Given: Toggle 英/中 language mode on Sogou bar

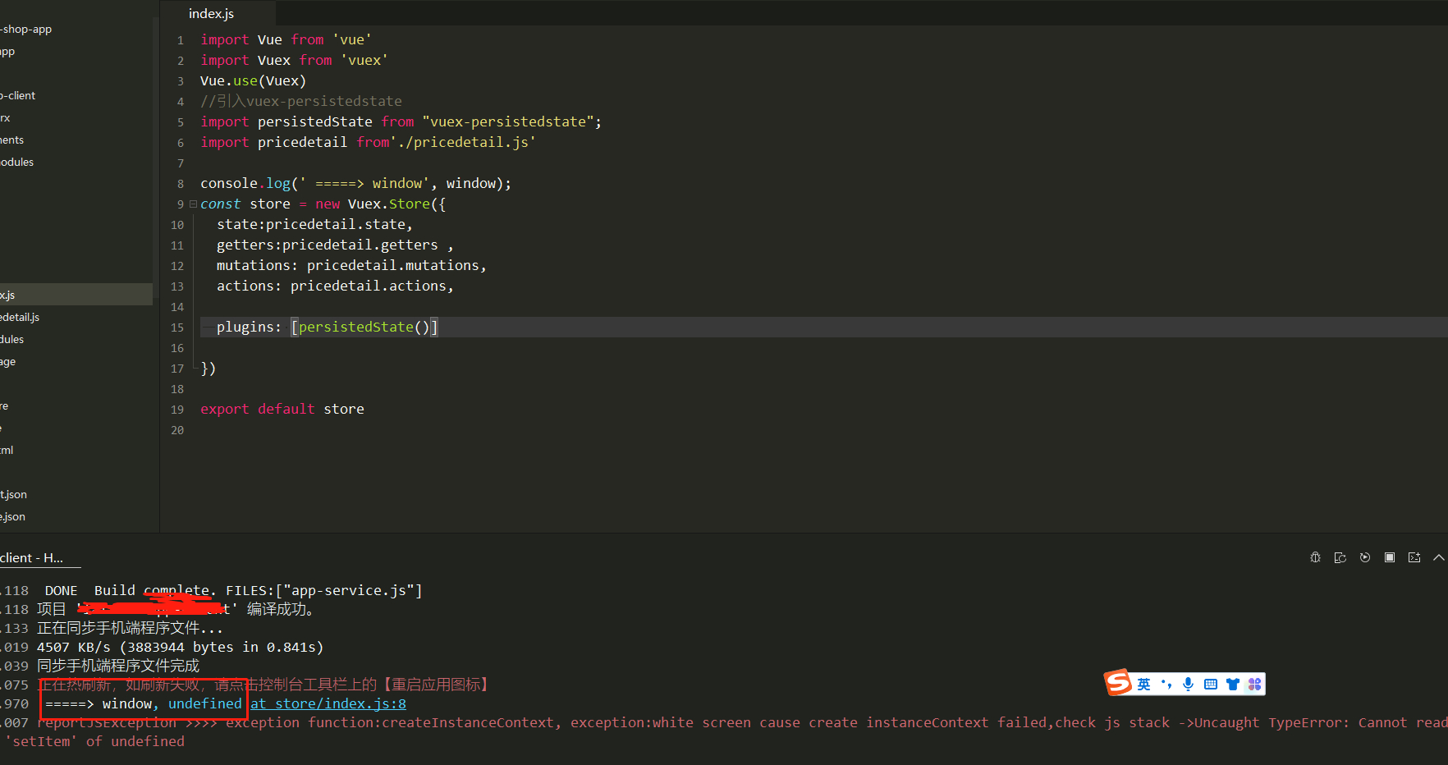Looking at the screenshot, I should tap(1143, 684).
